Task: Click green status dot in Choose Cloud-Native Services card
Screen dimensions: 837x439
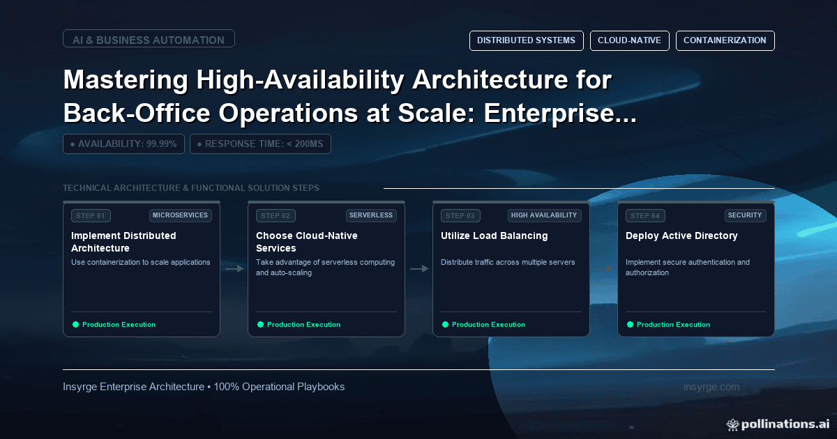Action: pos(260,325)
